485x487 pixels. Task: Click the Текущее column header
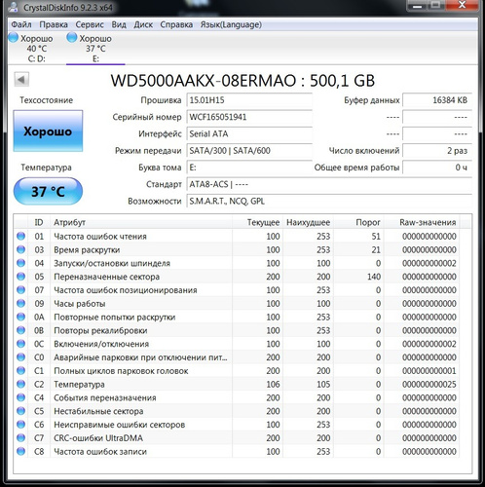coord(257,222)
